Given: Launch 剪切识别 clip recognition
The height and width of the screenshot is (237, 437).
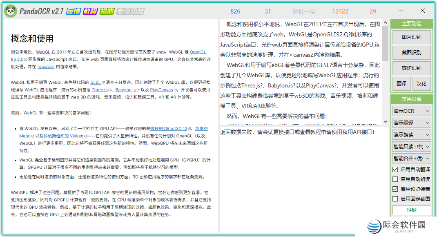Looking at the screenshot, I should click(x=412, y=68).
